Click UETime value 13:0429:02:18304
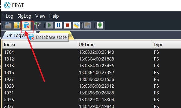The width and height of the screenshot is (181, 108). click(x=97, y=100)
